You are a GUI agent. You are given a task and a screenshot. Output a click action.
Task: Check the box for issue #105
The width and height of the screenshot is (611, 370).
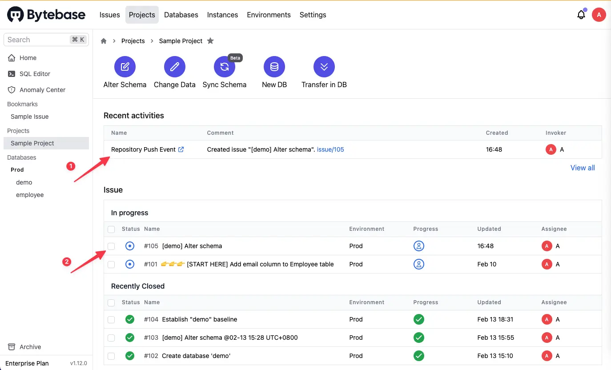point(111,246)
